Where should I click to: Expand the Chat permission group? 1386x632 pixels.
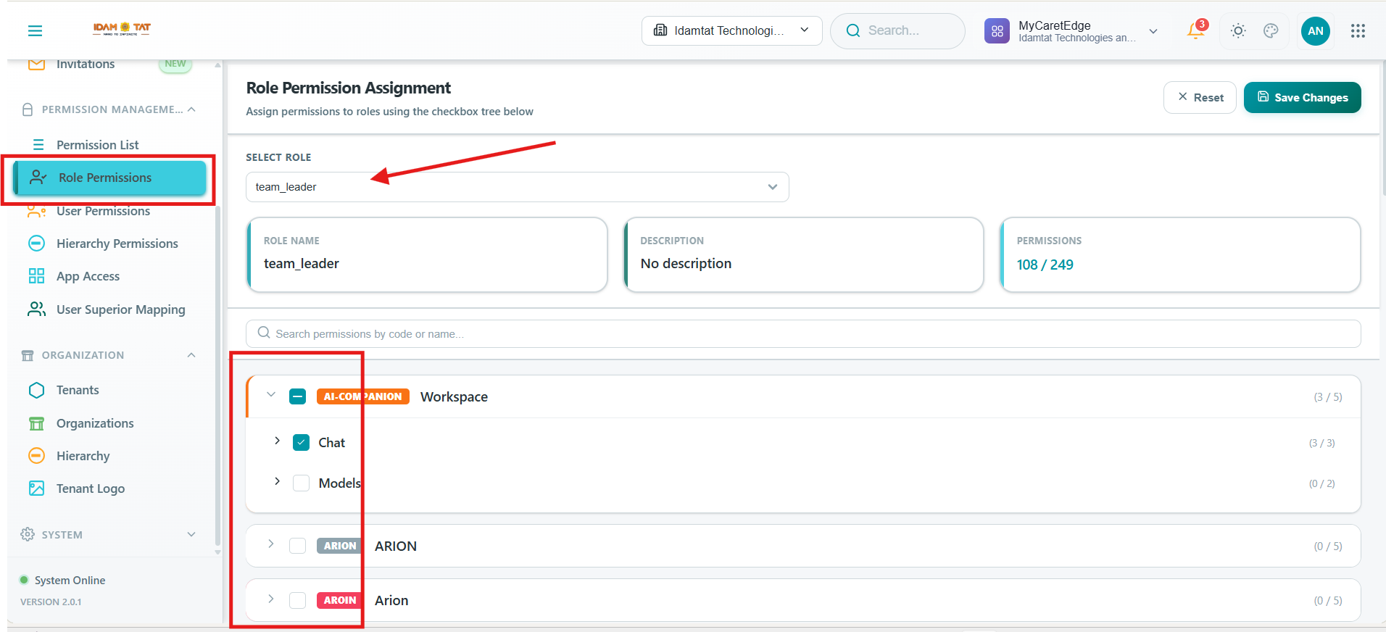pos(277,441)
